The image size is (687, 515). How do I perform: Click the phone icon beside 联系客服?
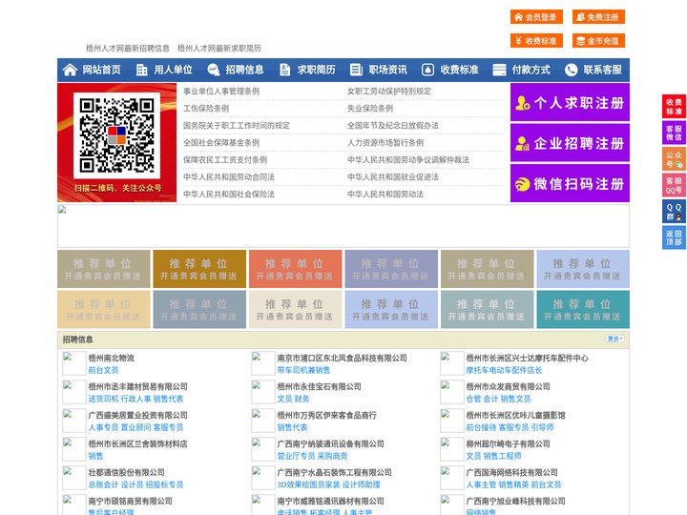tap(571, 70)
